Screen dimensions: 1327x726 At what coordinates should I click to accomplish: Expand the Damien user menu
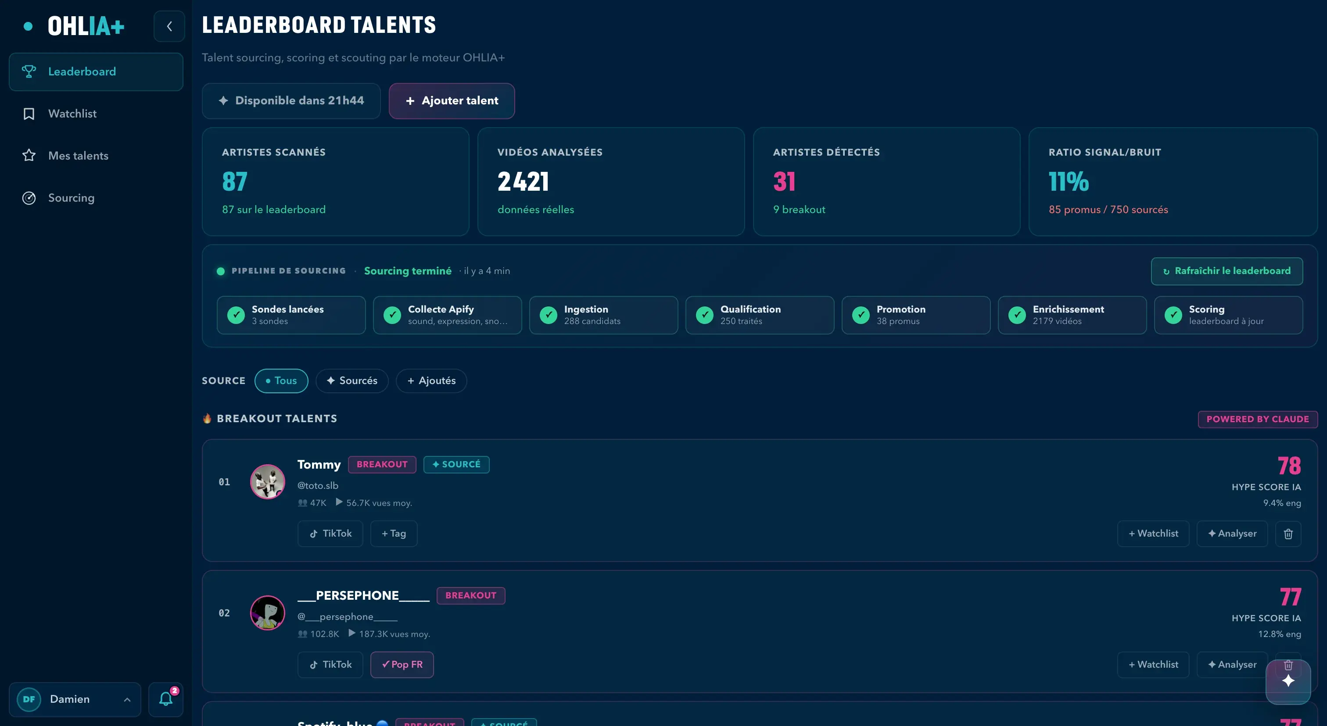coord(75,699)
